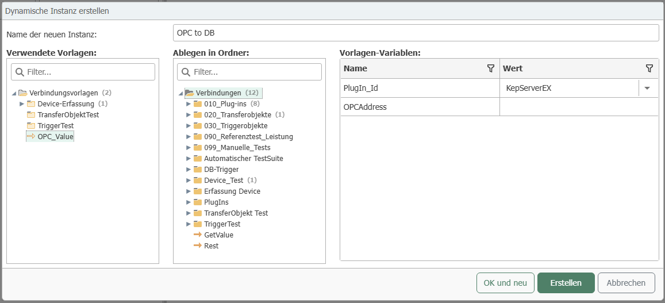The image size is (665, 303).
Task: Click the OPC_Value template arrow icon
Action: pos(31,136)
